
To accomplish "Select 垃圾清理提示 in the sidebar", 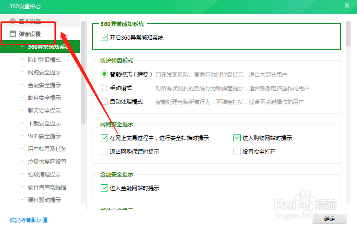I will (44, 175).
